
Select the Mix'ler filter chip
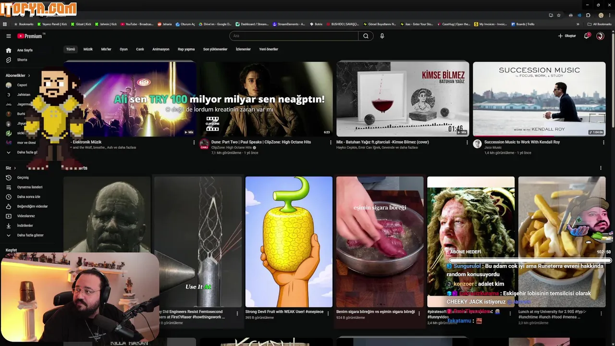(x=106, y=49)
